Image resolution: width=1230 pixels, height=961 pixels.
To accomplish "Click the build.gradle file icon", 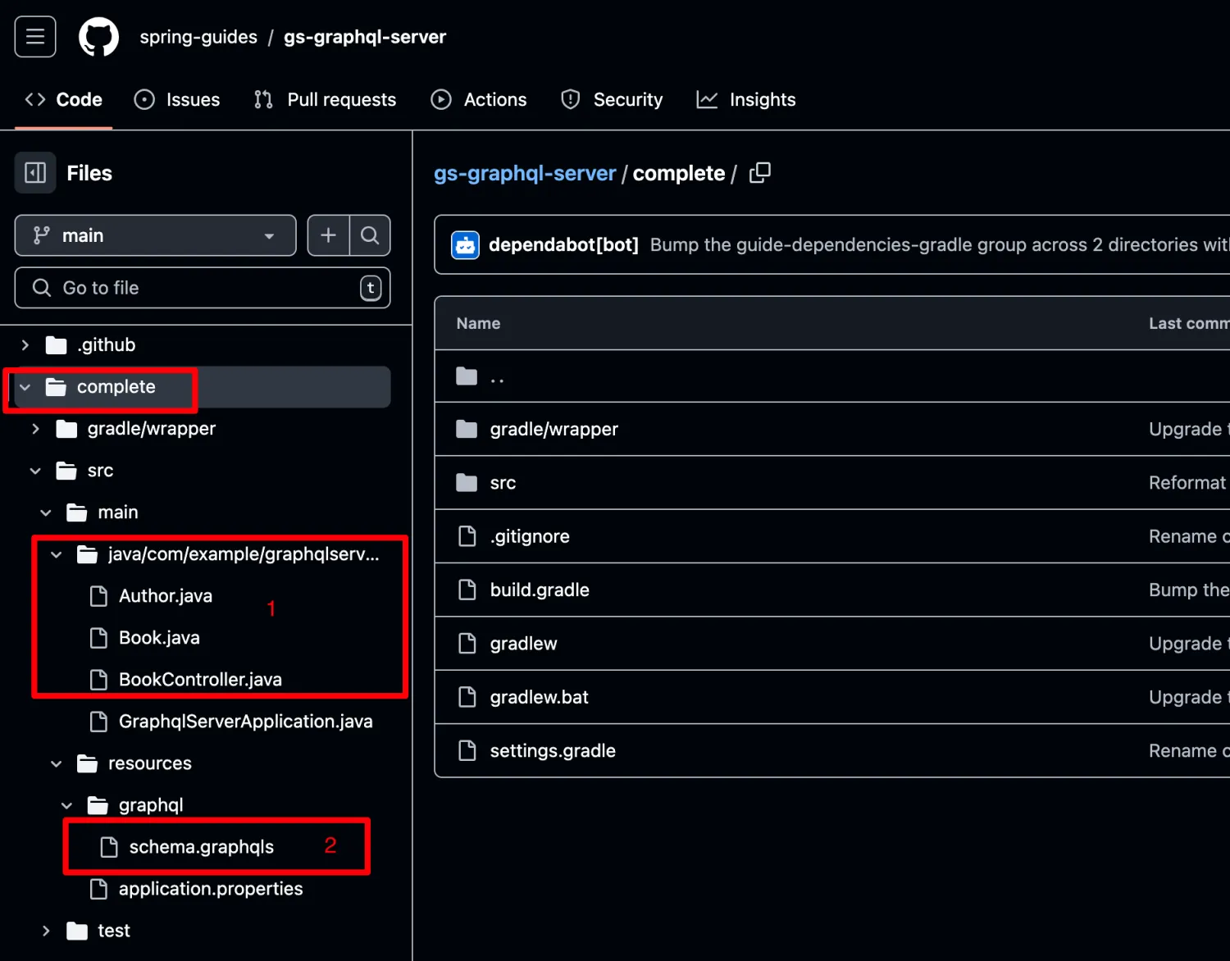I will [x=467, y=590].
